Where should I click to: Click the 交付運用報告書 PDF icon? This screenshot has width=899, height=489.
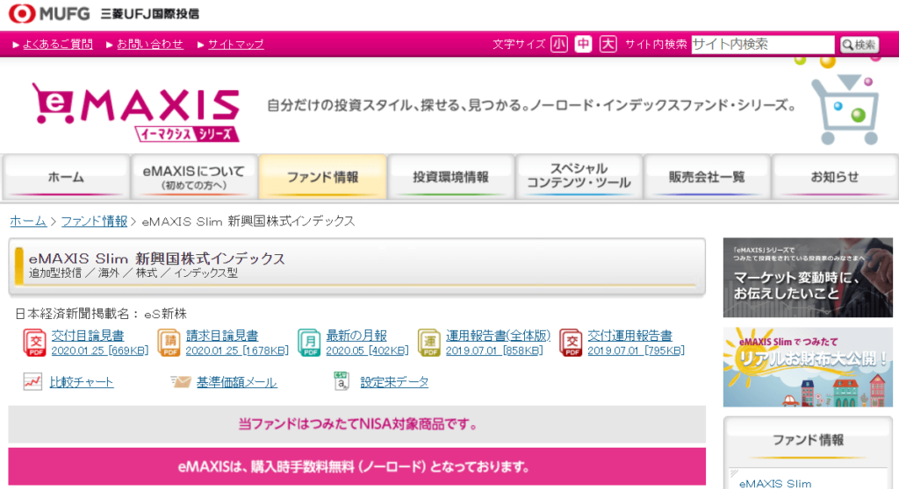tap(571, 343)
